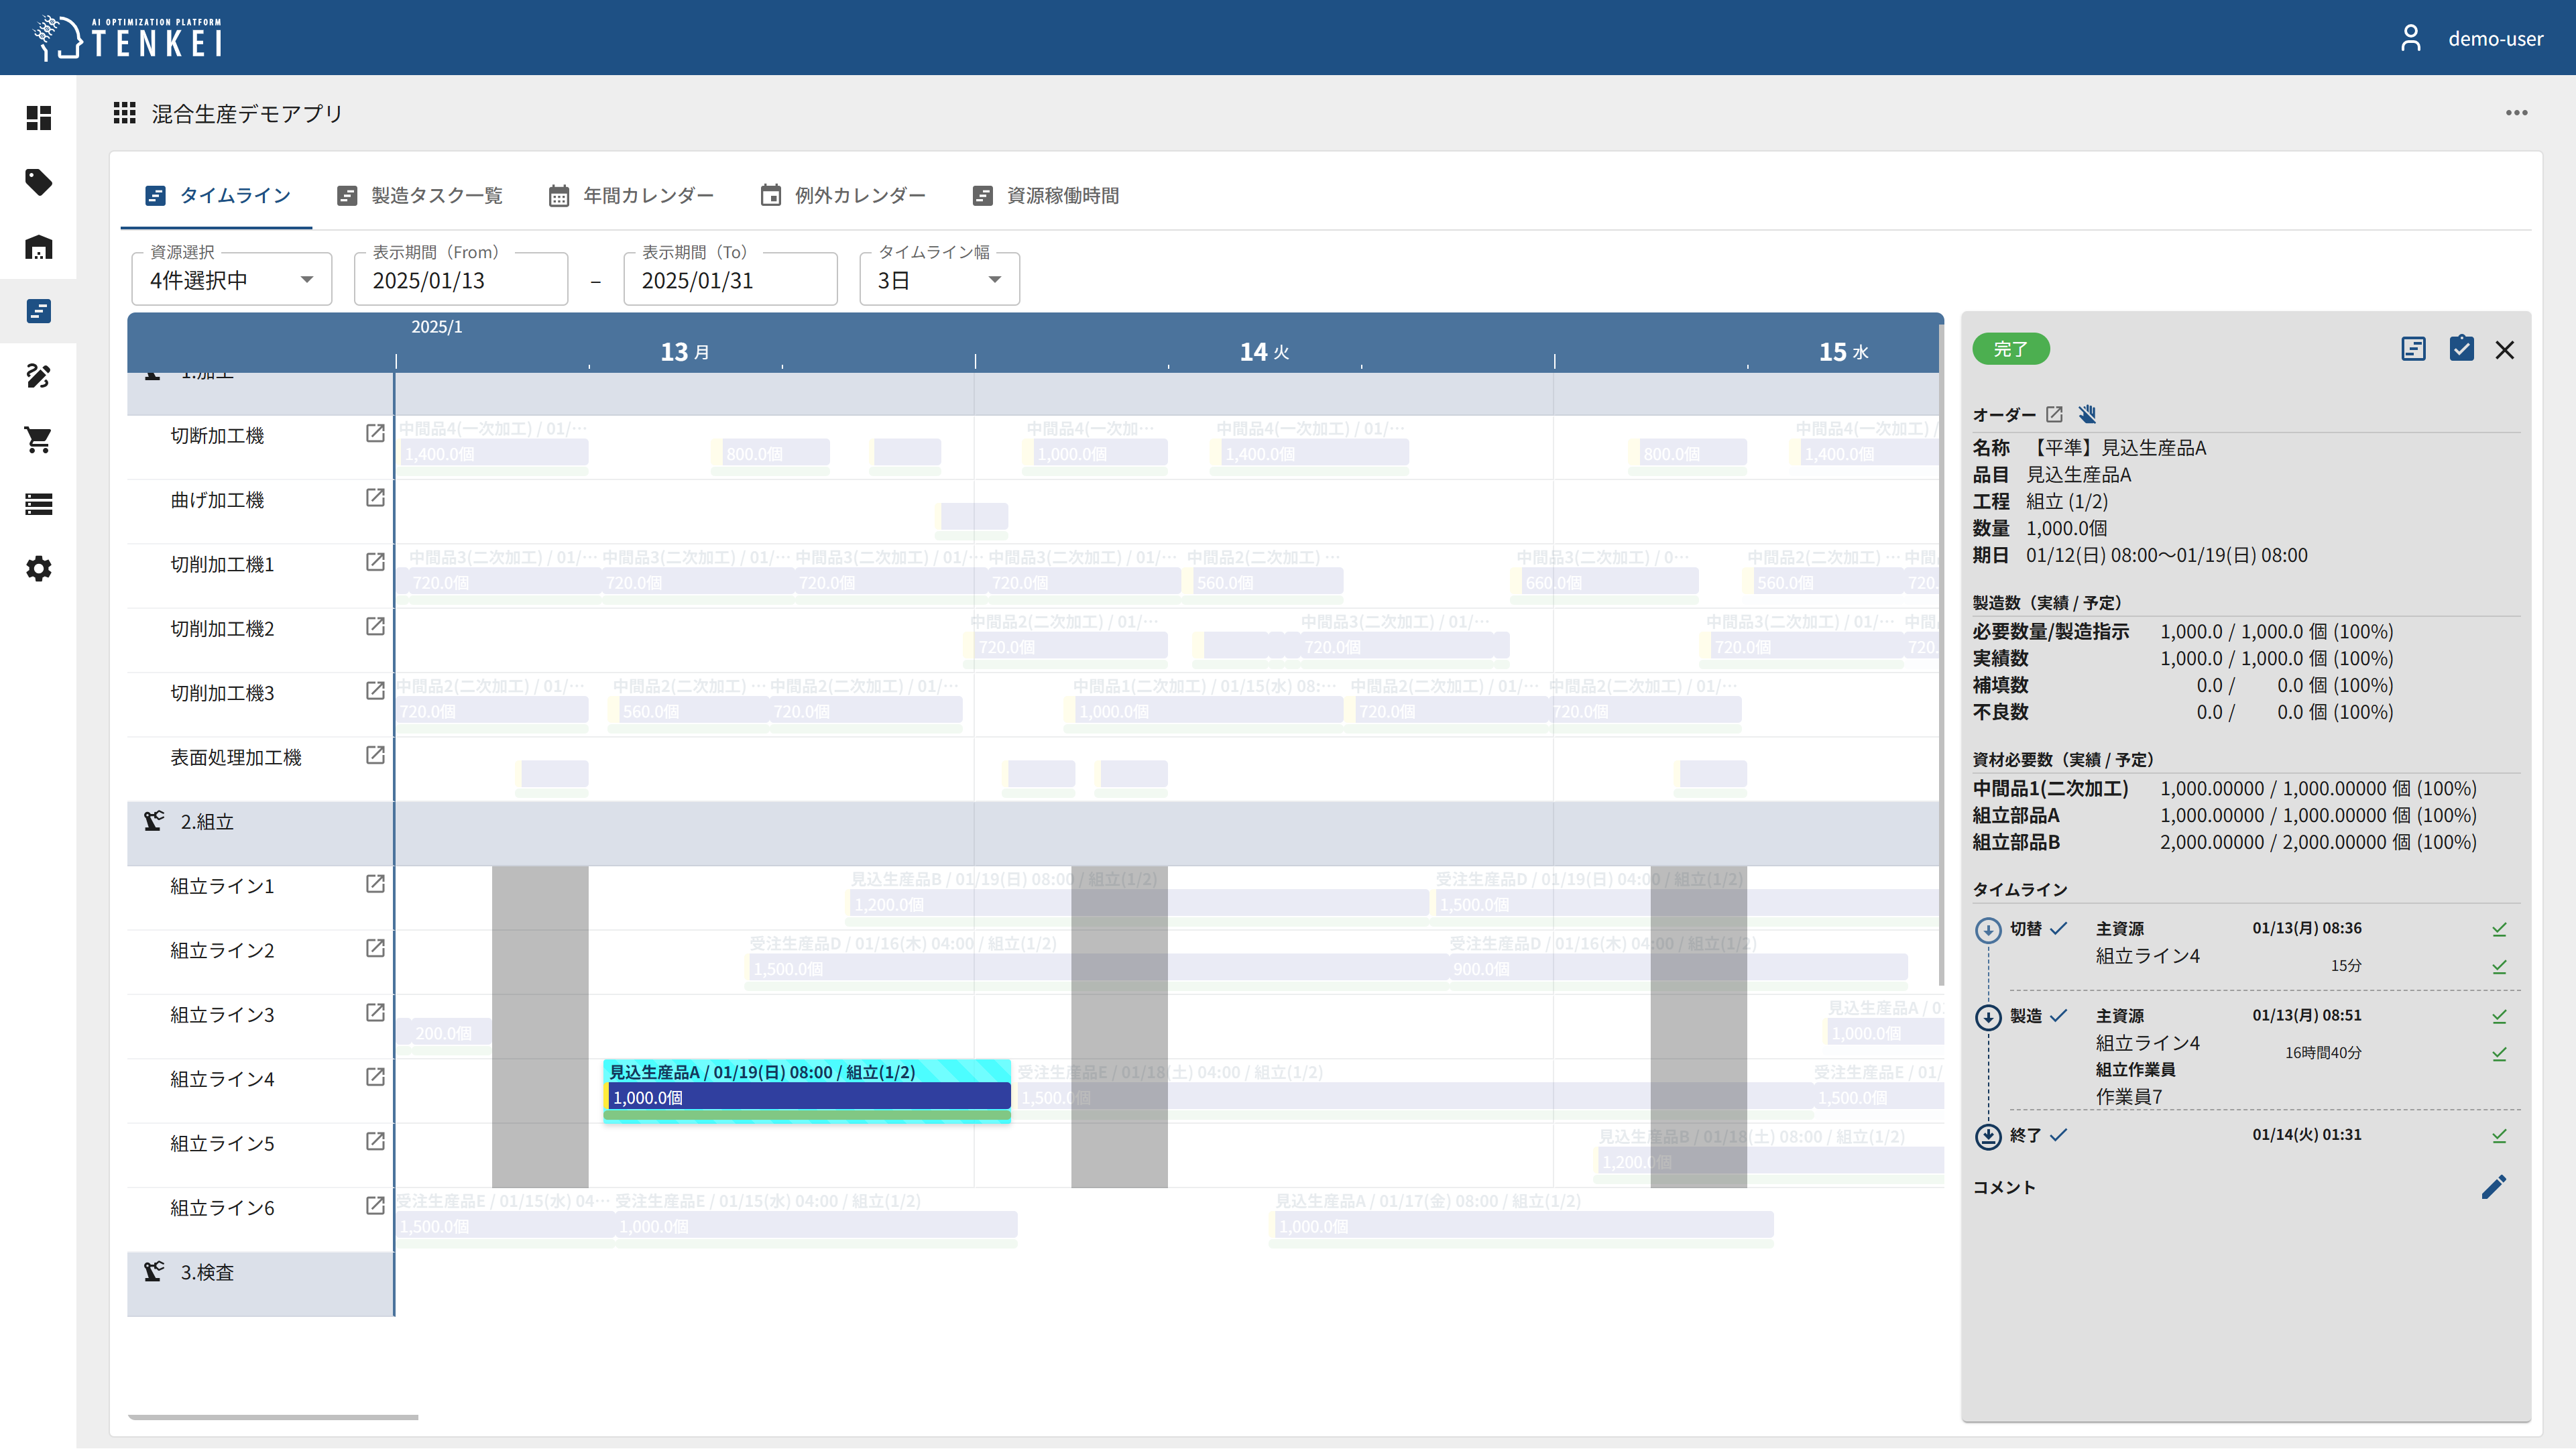Click the comment edit pencil icon

[2493, 1187]
